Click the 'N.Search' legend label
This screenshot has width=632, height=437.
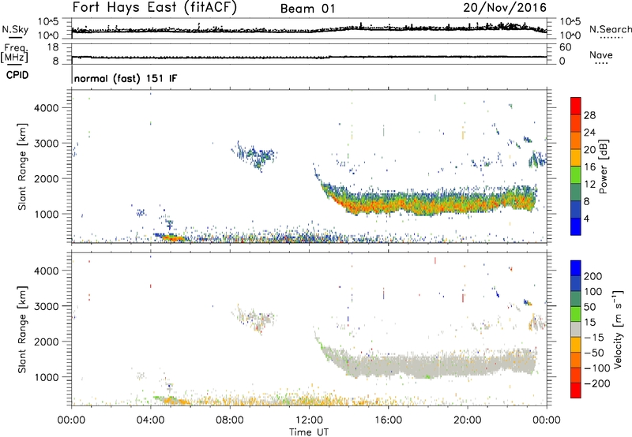(x=610, y=29)
